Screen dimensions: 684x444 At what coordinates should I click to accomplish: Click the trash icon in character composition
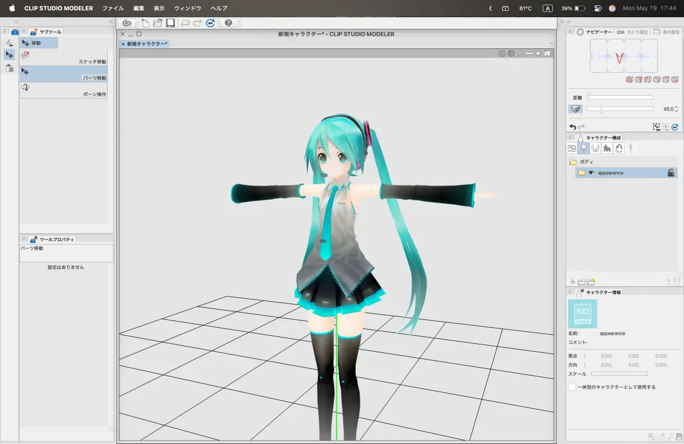[677, 282]
